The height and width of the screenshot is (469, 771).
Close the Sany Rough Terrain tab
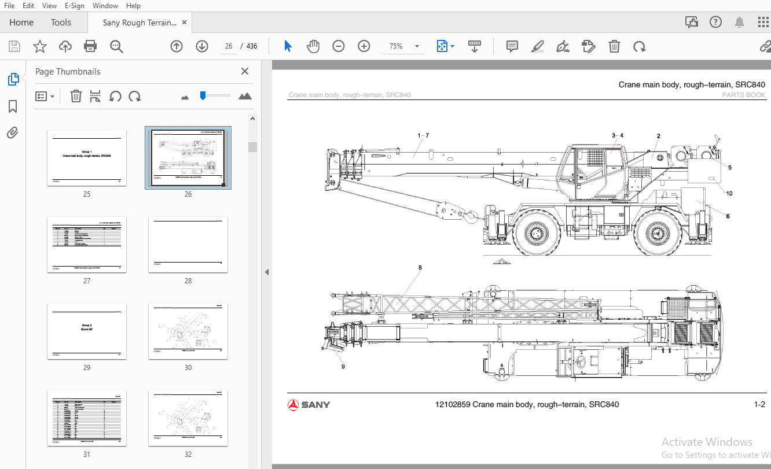point(184,23)
